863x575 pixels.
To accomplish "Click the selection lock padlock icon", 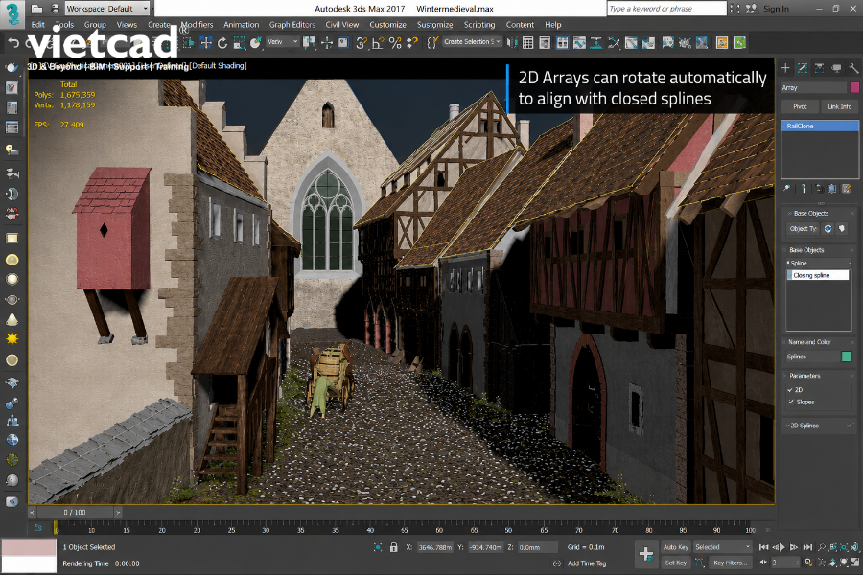I will [x=393, y=547].
